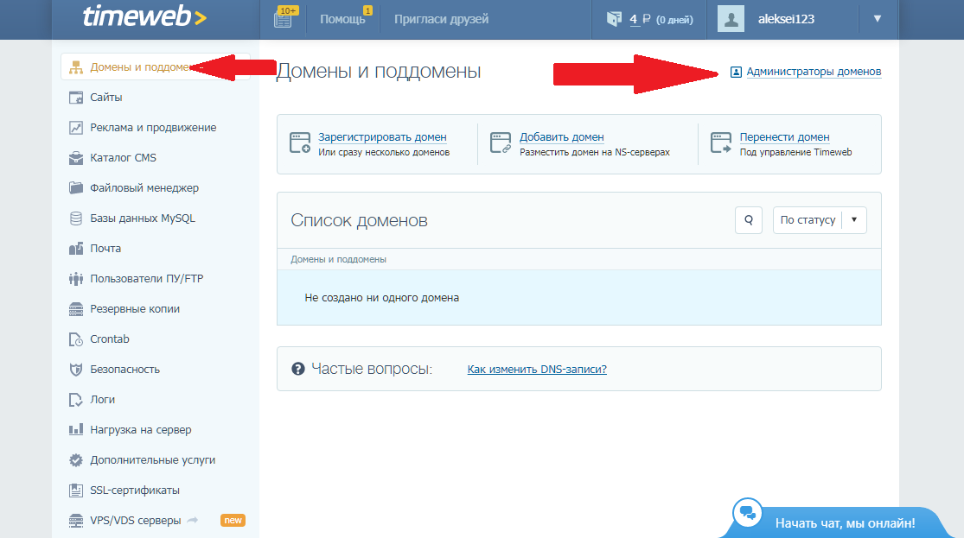Expand the account menu arrow
The height and width of the screenshot is (538, 964).
(878, 18)
